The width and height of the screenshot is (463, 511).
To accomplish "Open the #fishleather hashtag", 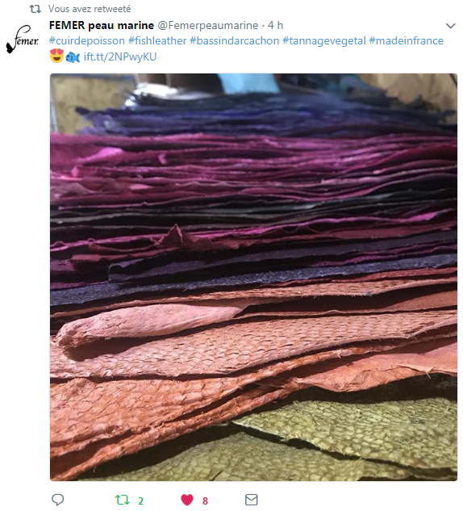I will click(x=157, y=40).
